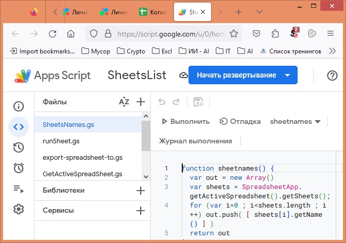Add a library with Библиотеки plus
This screenshot has width=346, height=243.
[141, 191]
